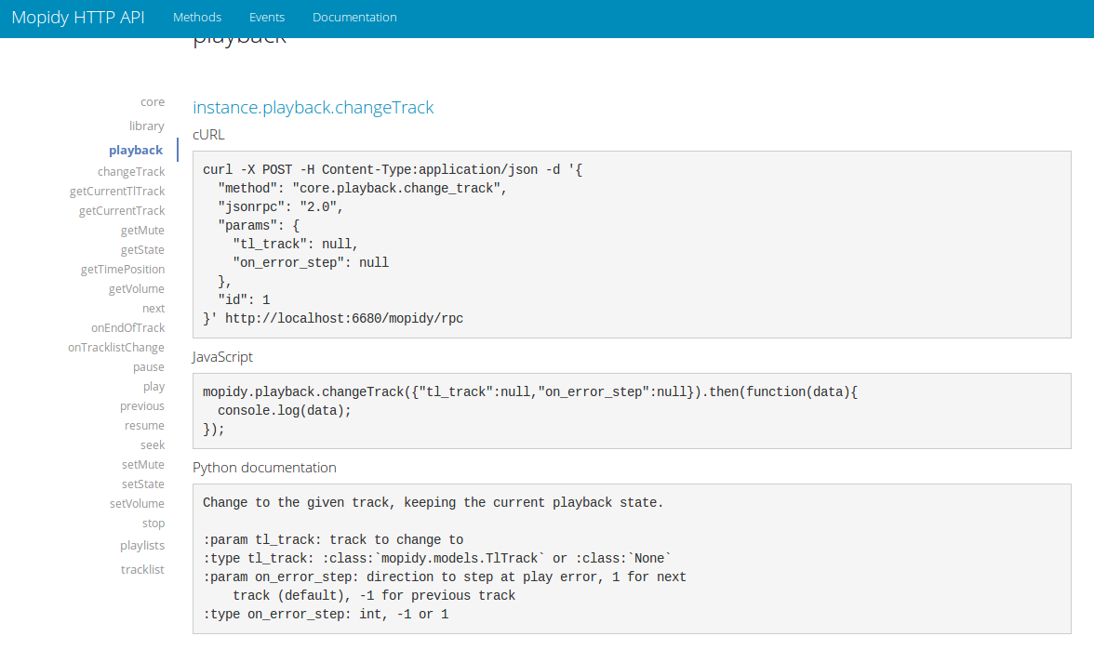Expand the tracklist sidebar section
Image resolution: width=1094 pixels, height=663 pixels.
pyautogui.click(x=142, y=570)
